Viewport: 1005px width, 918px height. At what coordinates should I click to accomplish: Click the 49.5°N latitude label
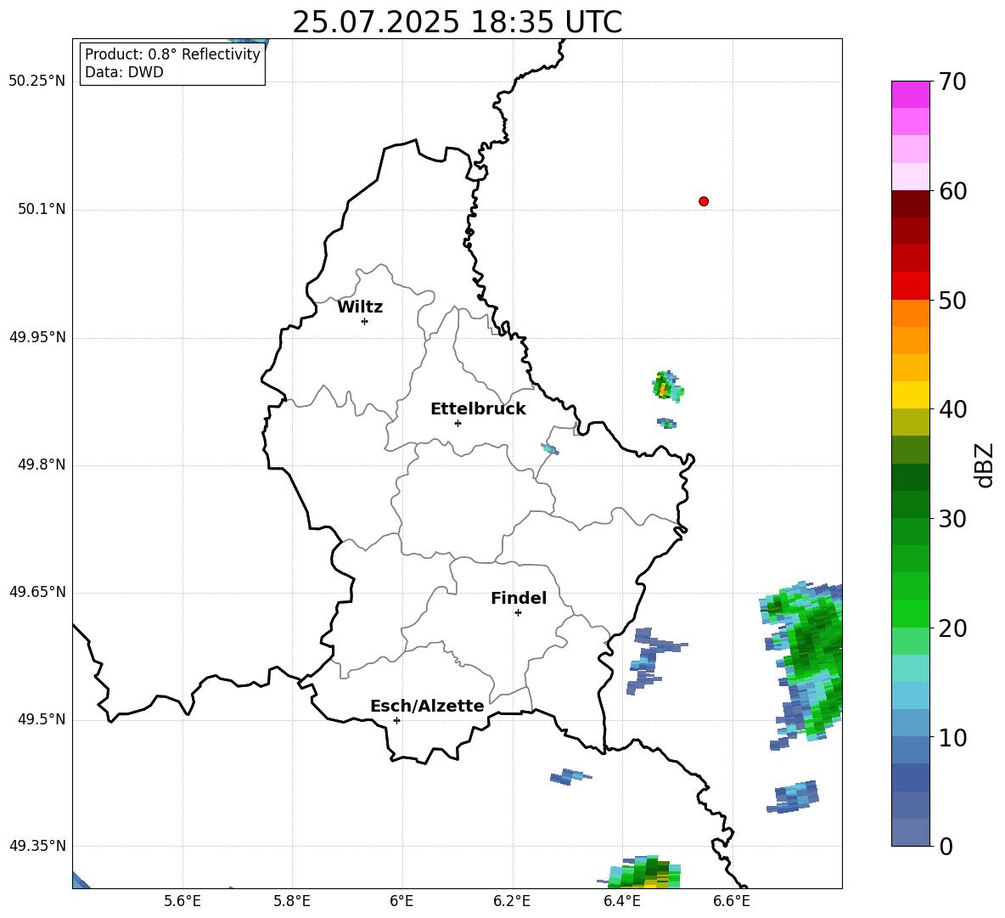(42, 719)
